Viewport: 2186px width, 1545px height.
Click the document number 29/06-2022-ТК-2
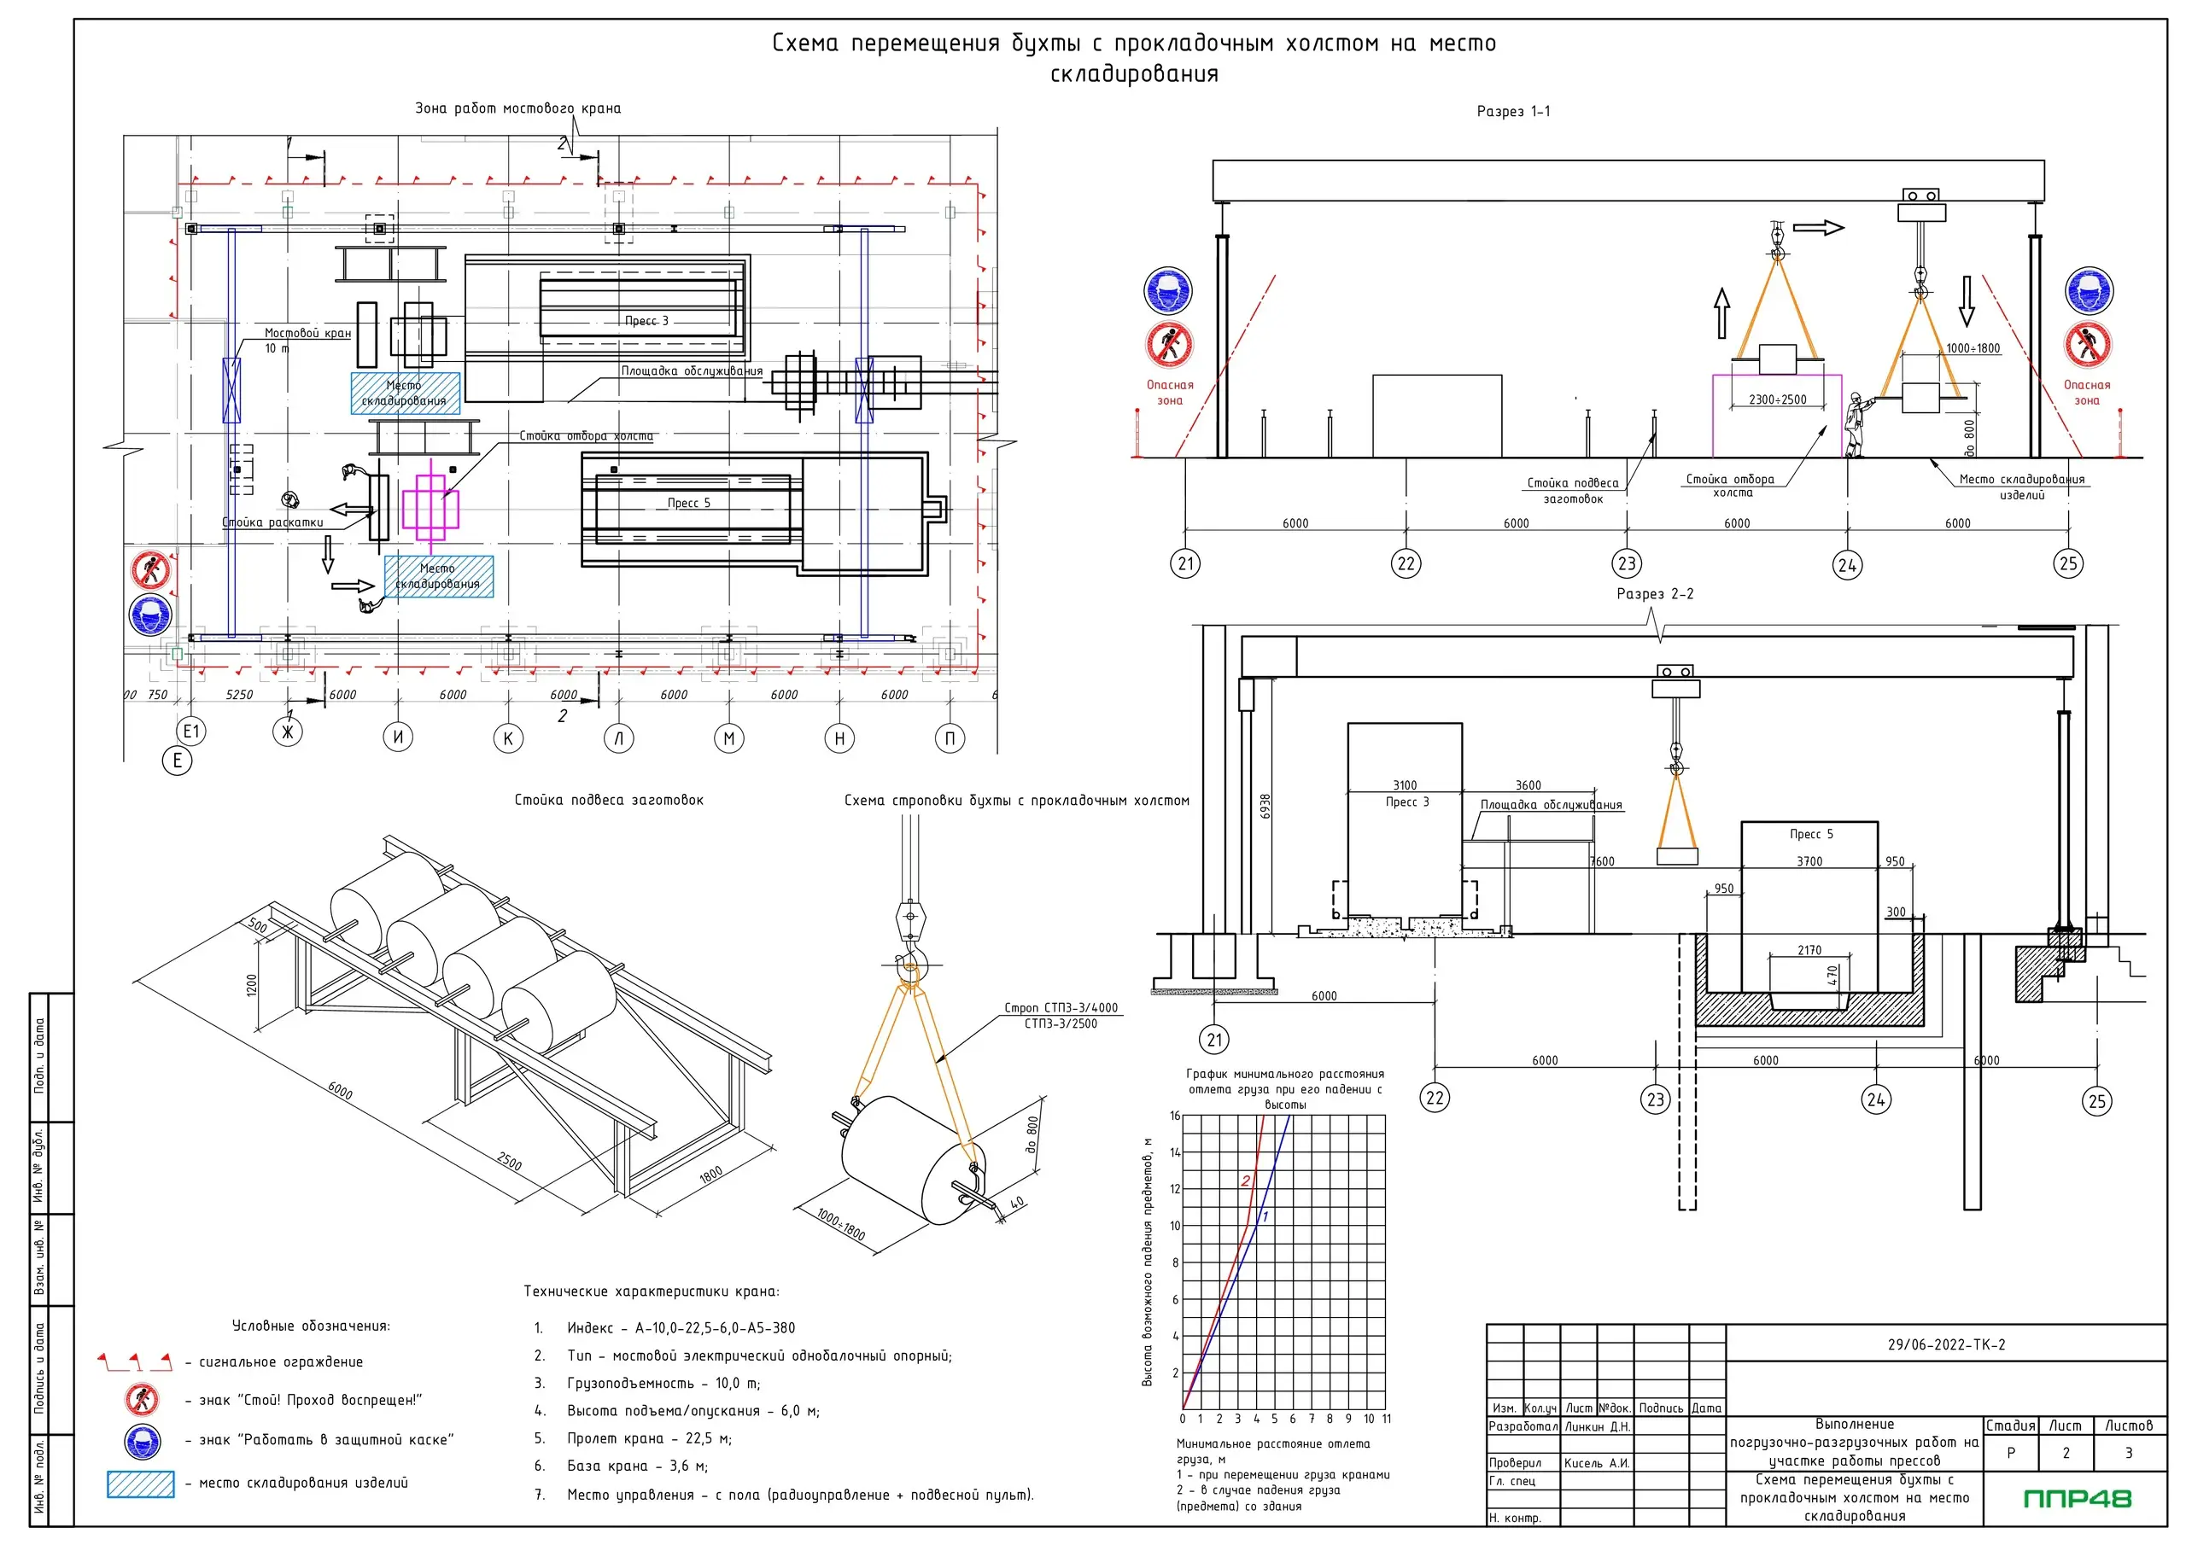1946,1344
